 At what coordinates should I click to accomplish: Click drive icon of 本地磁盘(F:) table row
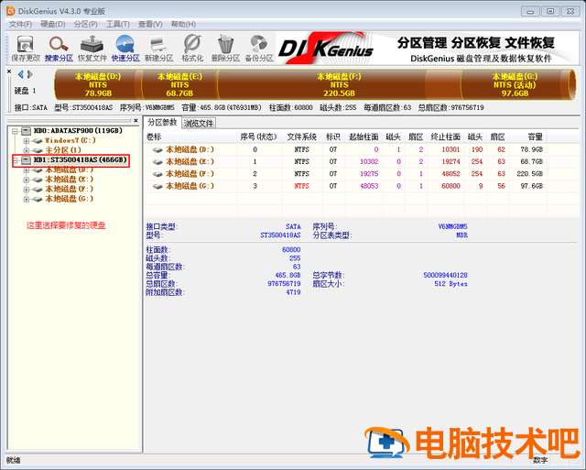tap(157, 174)
